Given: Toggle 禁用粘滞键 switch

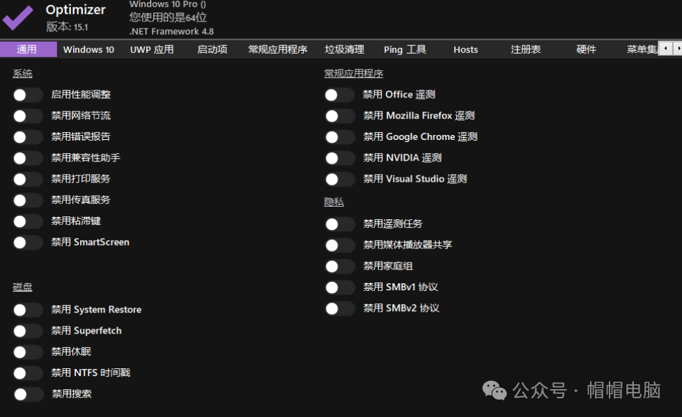Looking at the screenshot, I should click(27, 221).
